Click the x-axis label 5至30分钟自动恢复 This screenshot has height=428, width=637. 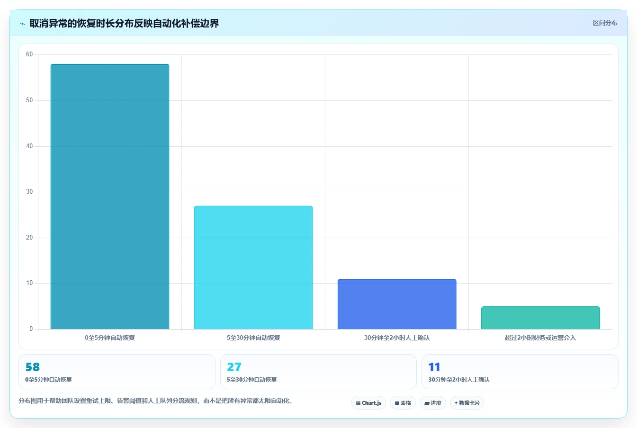click(x=253, y=338)
